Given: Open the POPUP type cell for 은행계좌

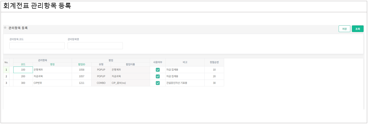Looking at the screenshot, I should 101,70.
